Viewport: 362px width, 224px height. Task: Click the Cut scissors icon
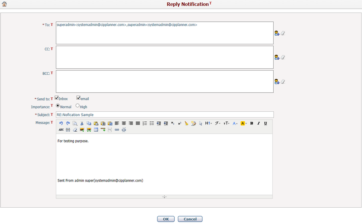tap(81, 123)
